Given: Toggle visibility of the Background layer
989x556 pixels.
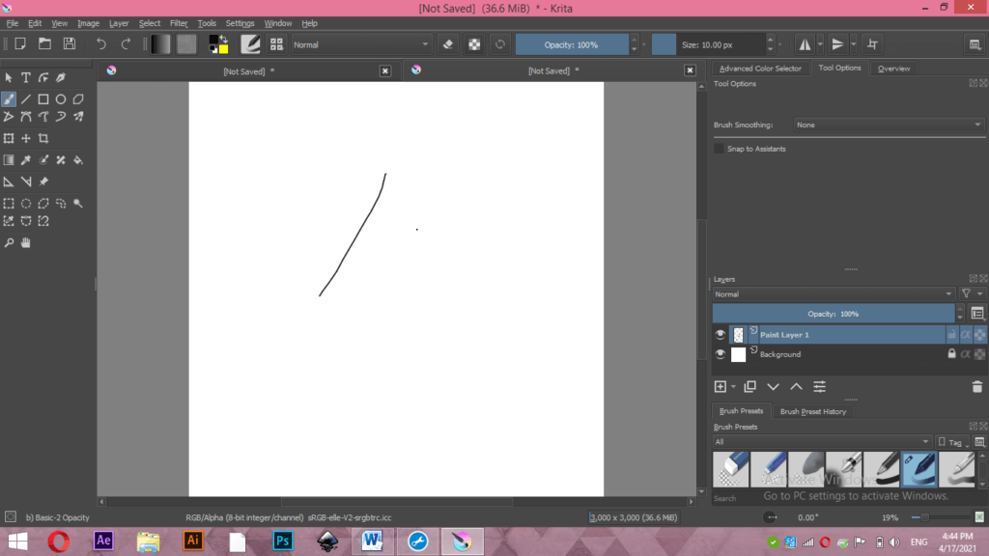Looking at the screenshot, I should tap(721, 354).
